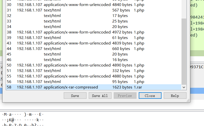Select packet 44 with 660 bytes
This screenshot has height=126, width=204.
point(94,48)
